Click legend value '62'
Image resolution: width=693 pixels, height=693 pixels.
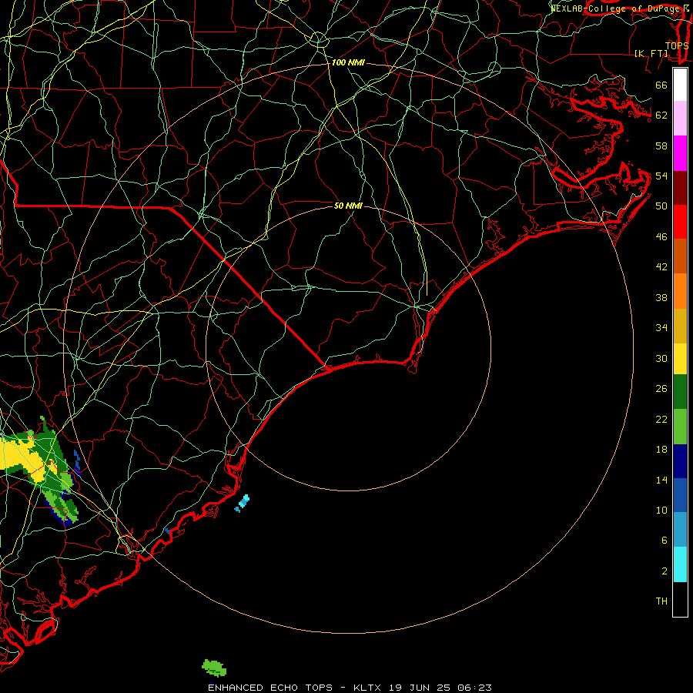point(661,115)
